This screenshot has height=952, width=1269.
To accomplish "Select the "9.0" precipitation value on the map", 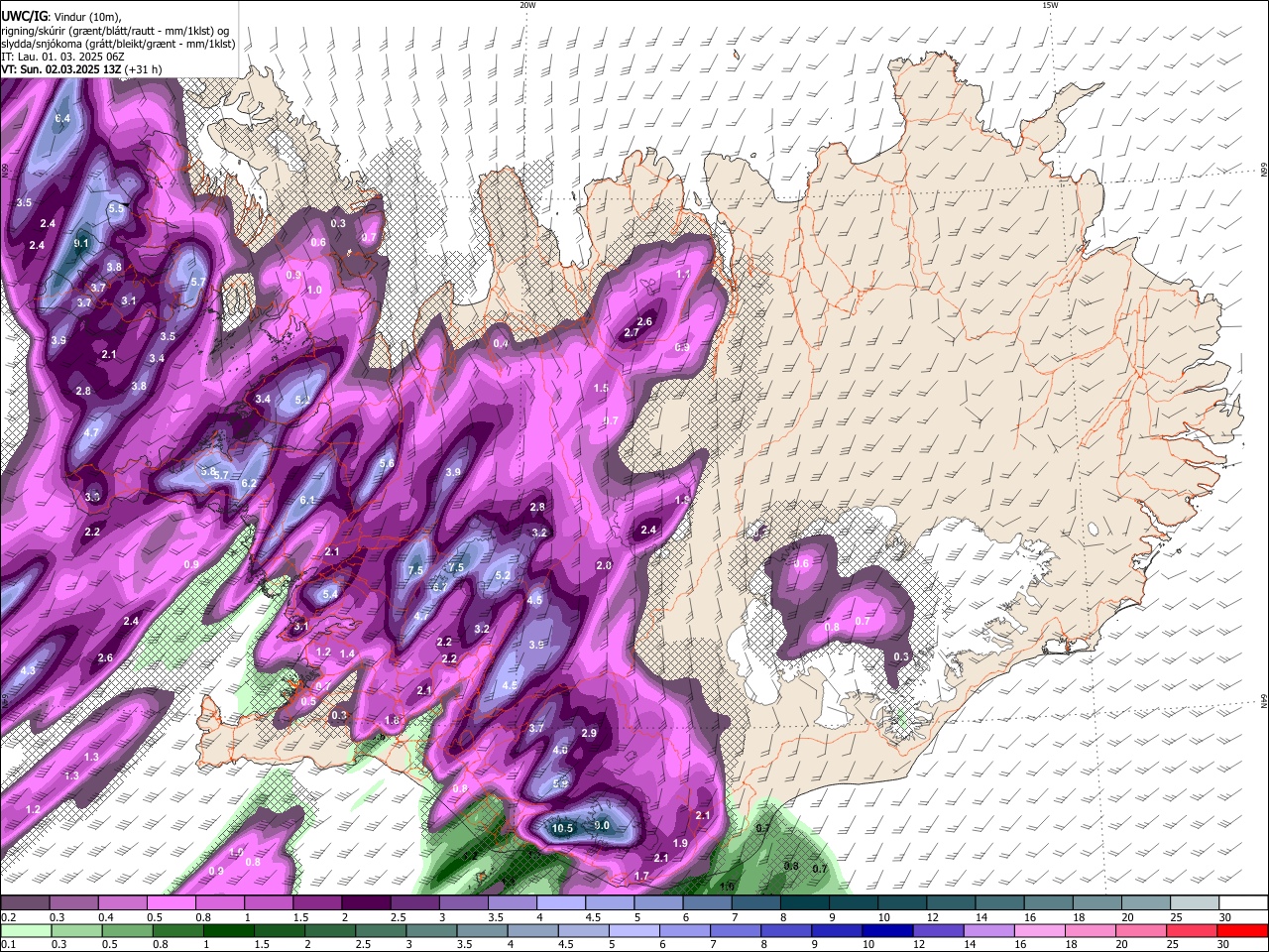I will point(602,825).
